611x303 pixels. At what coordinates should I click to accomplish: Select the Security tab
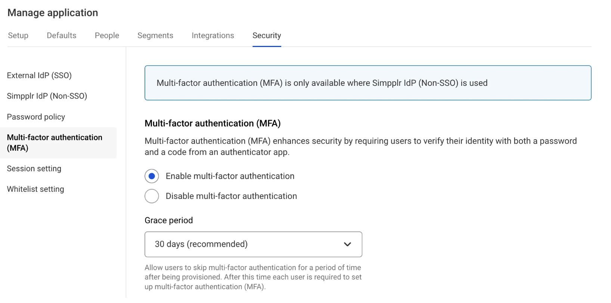[266, 35]
